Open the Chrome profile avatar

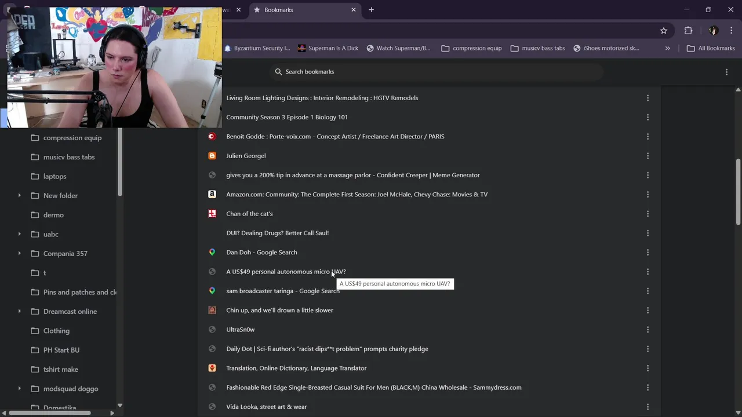pos(714,31)
